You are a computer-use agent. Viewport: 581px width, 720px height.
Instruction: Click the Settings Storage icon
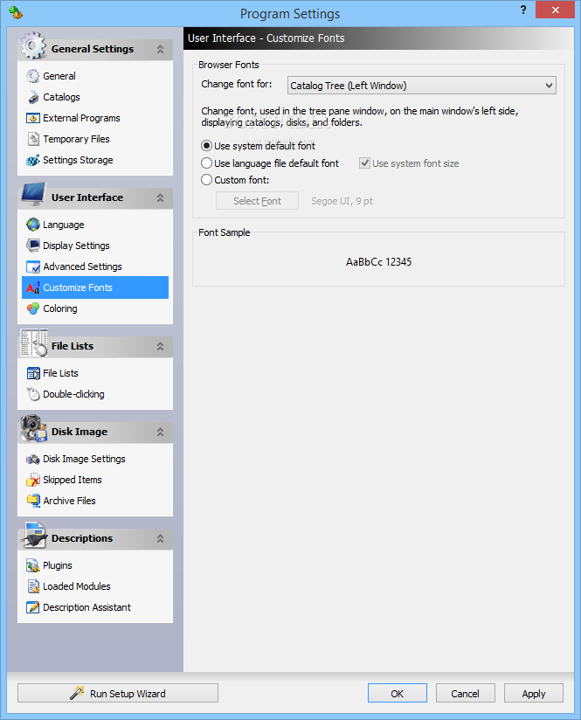tap(32, 160)
